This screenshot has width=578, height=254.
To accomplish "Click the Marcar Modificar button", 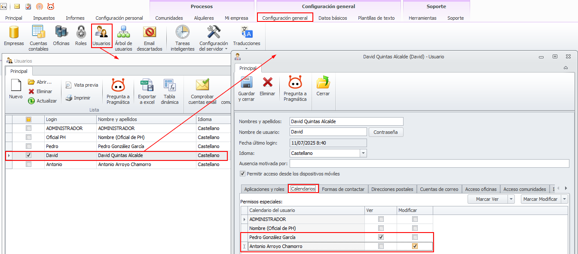I will click(541, 199).
